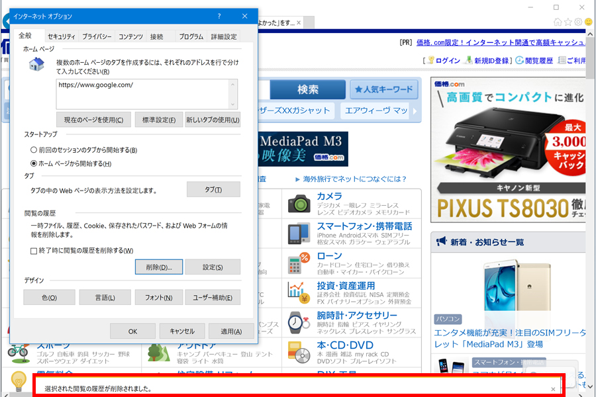Click the megaphone news icon

pos(441,242)
